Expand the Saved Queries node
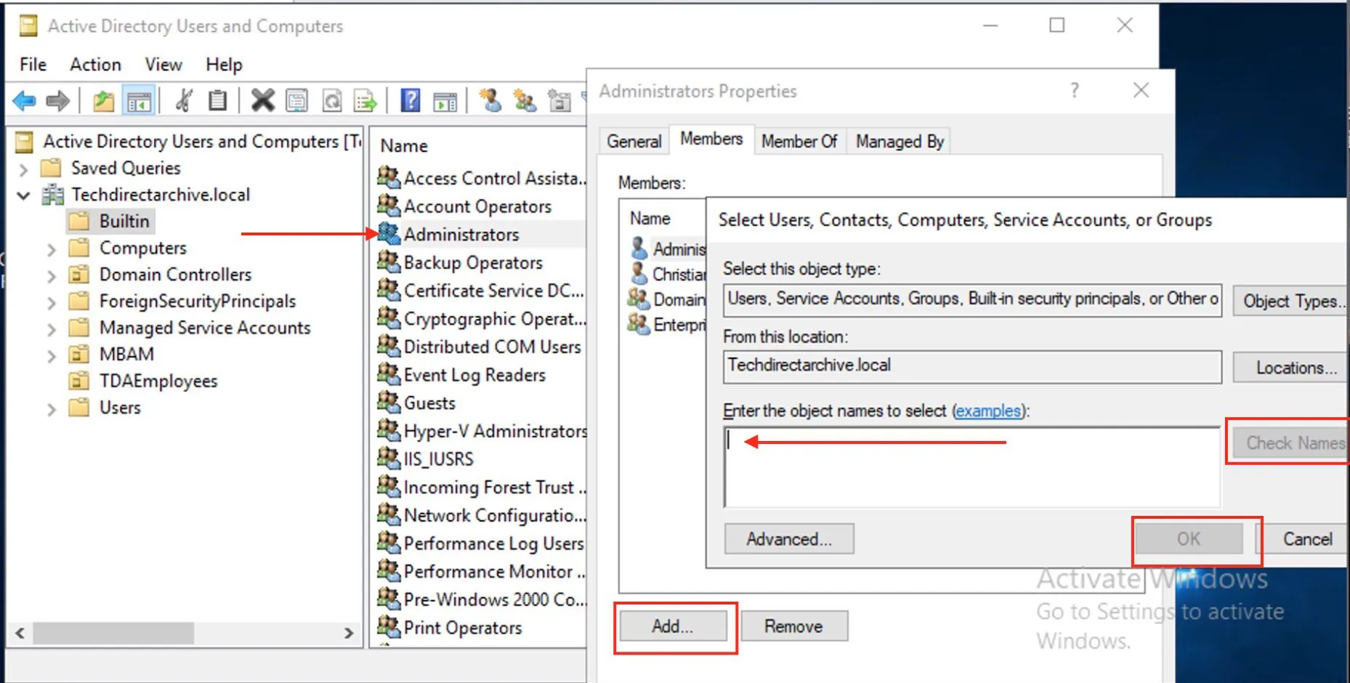1350x683 pixels. point(23,169)
